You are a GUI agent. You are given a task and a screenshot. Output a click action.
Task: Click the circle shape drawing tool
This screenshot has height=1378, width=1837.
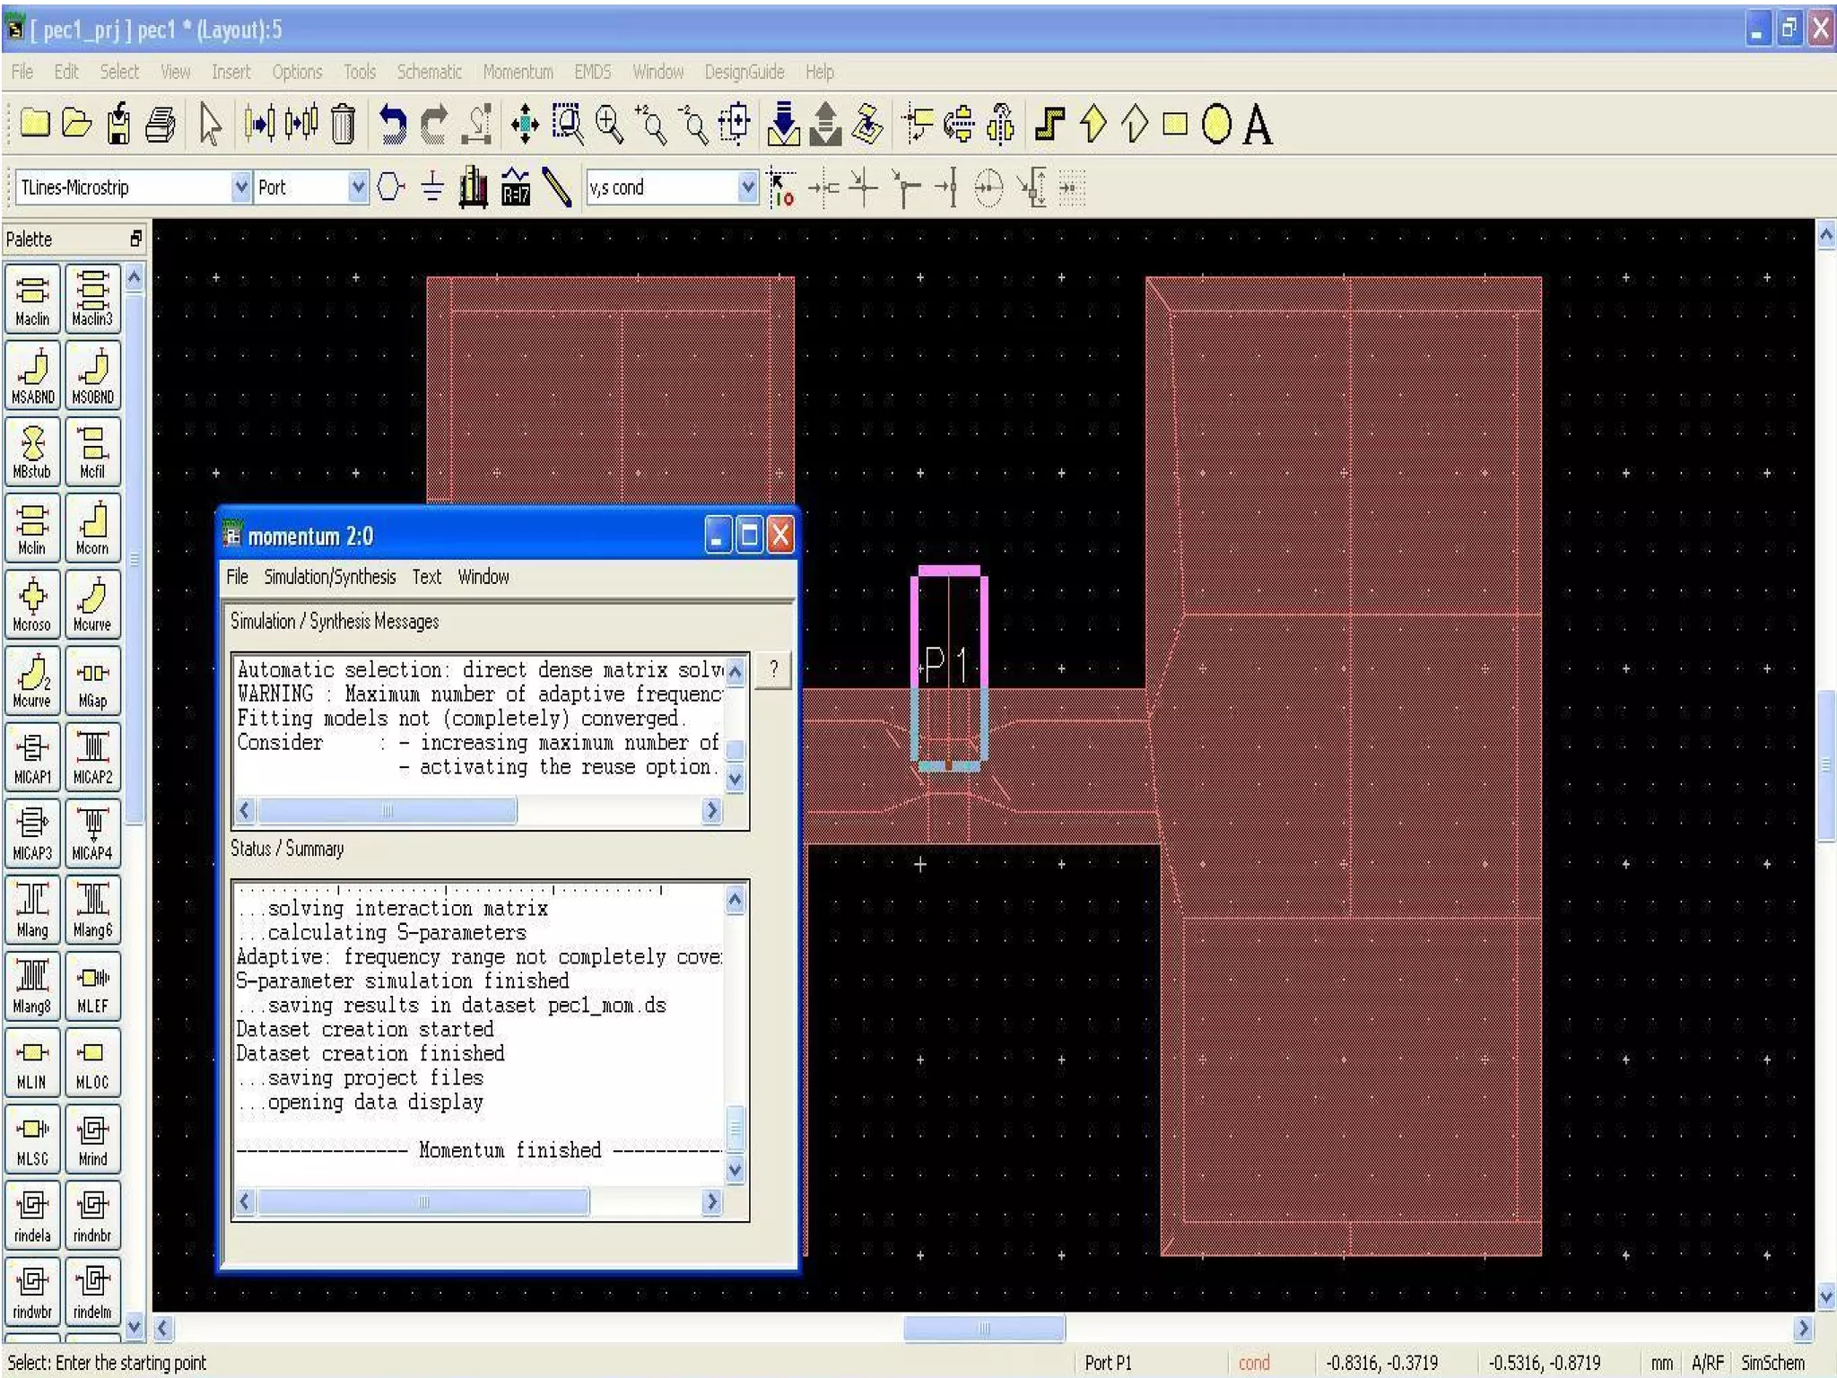(x=1215, y=124)
